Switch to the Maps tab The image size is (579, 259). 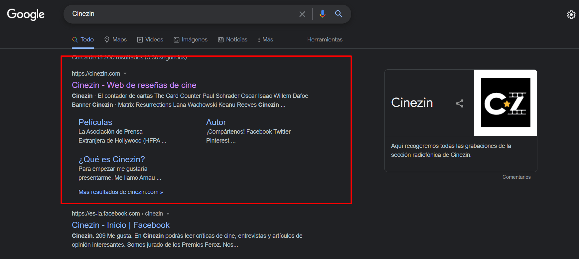click(x=115, y=39)
